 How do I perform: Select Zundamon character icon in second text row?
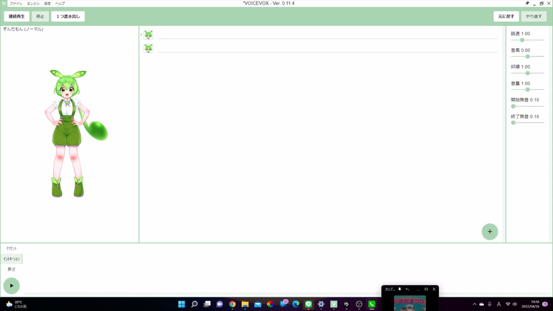149,48
